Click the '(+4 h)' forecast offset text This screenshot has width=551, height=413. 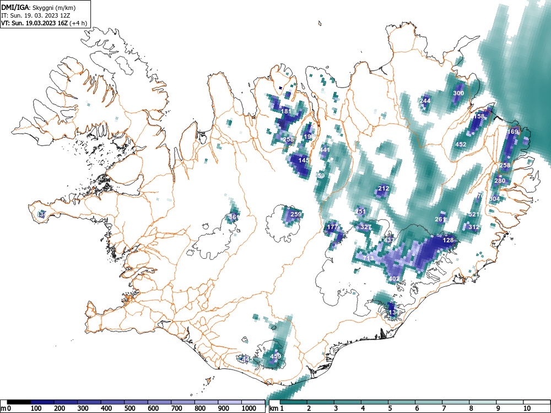78,23
